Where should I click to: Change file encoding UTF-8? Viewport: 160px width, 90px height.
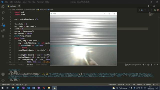(x=128, y=84)
